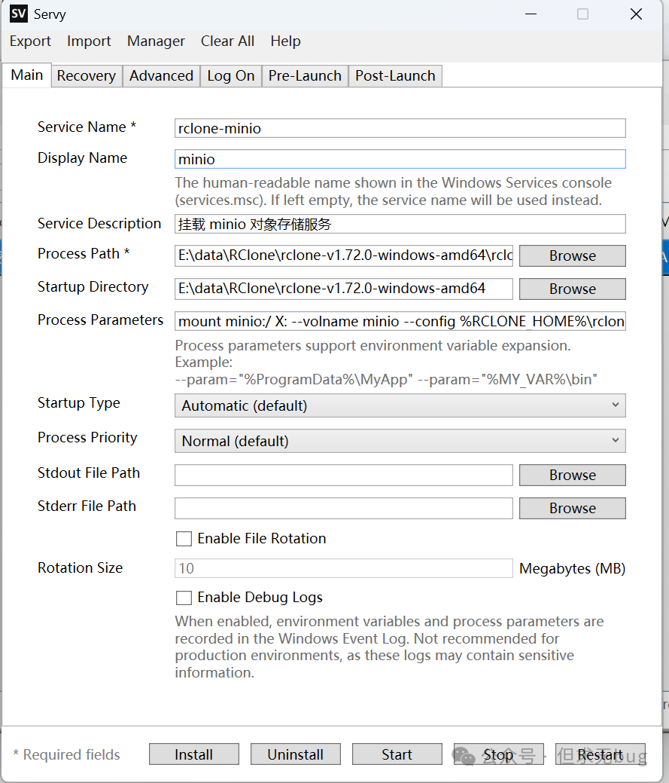
Task: Click into the Service Name field
Action: pos(400,128)
